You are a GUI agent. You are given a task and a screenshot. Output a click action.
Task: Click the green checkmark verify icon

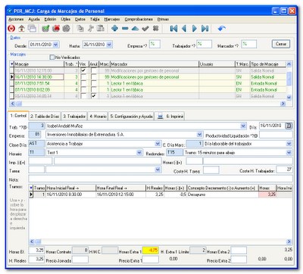45,29
